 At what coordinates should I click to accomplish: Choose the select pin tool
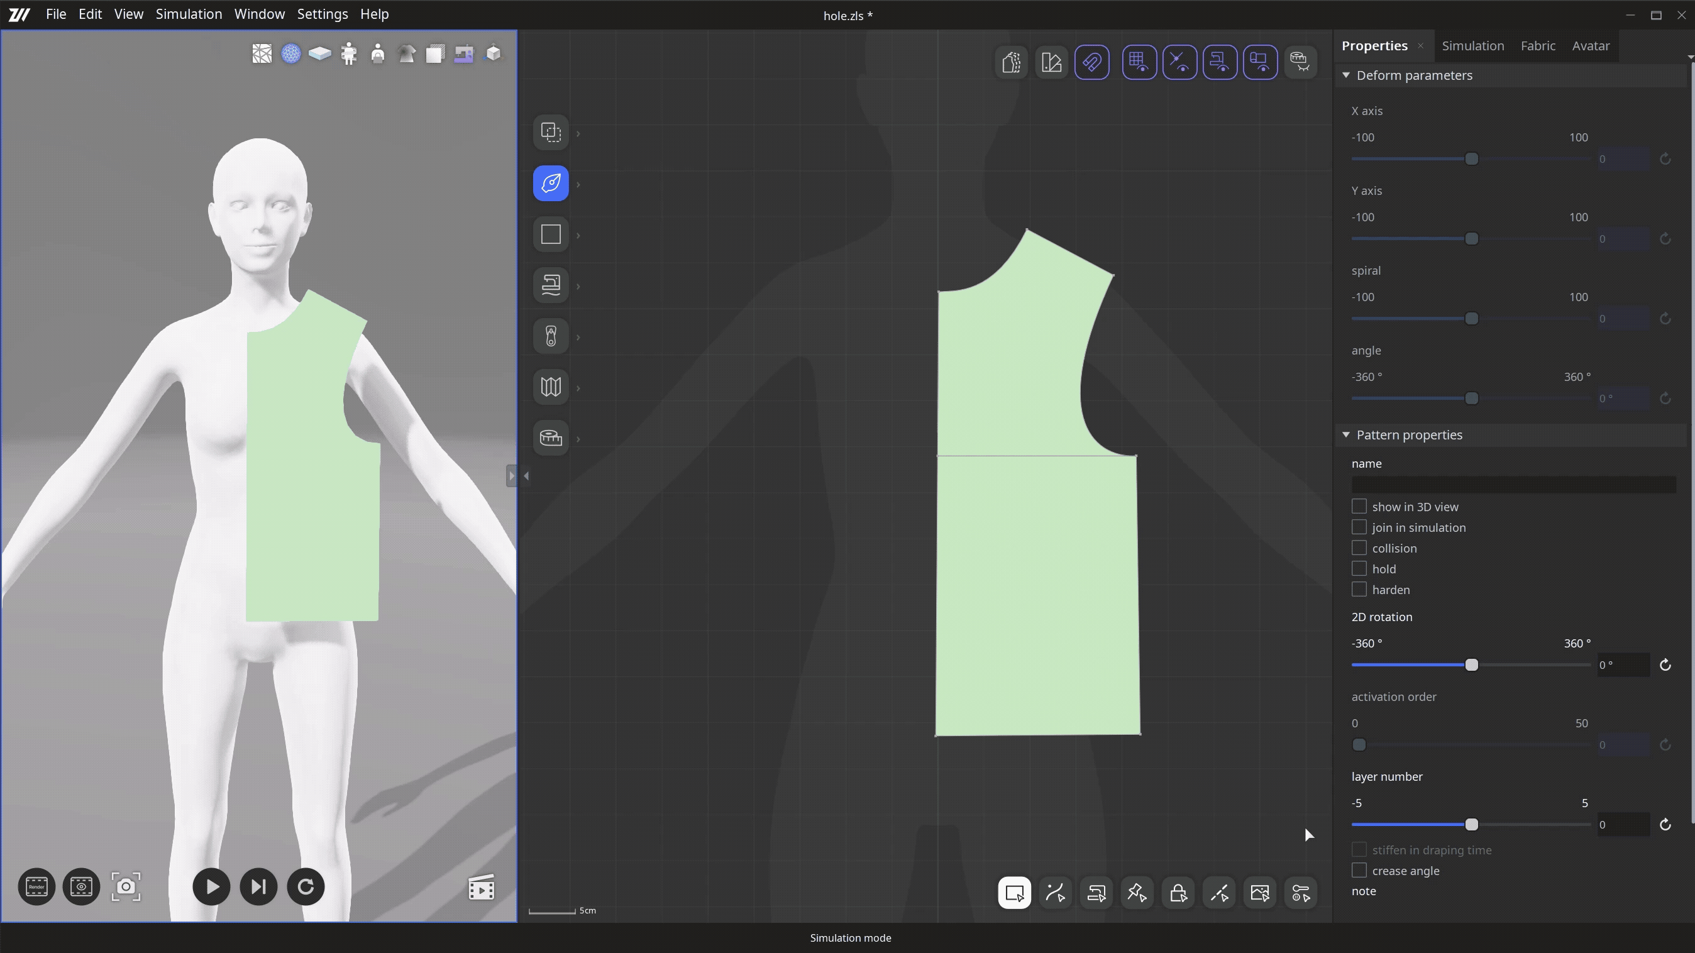click(1137, 893)
